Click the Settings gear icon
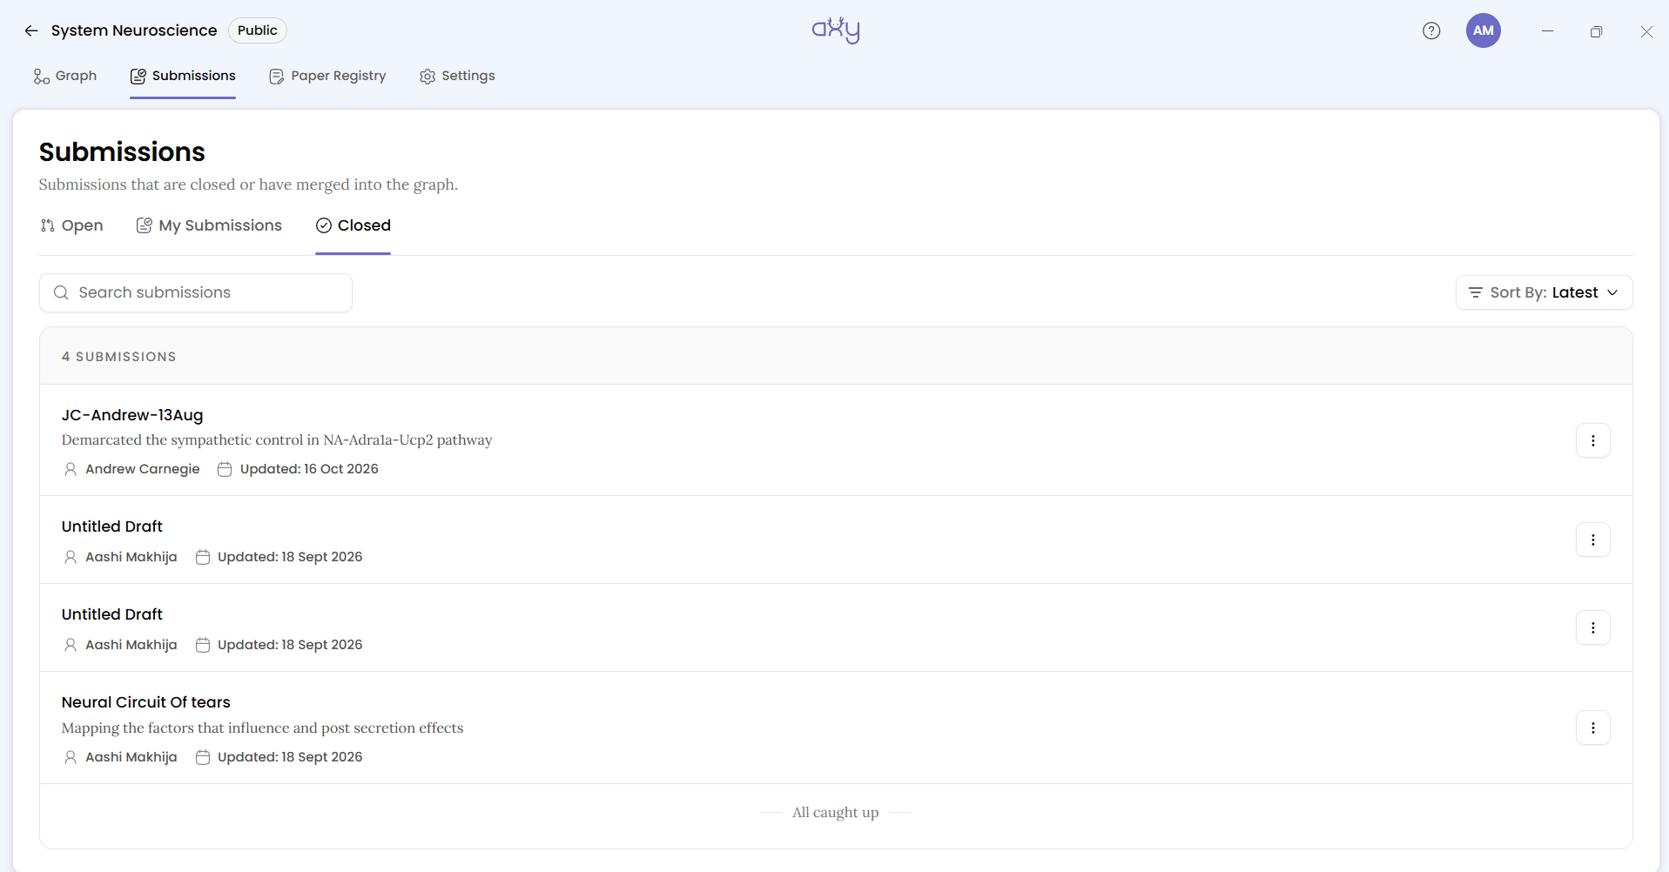 427,77
